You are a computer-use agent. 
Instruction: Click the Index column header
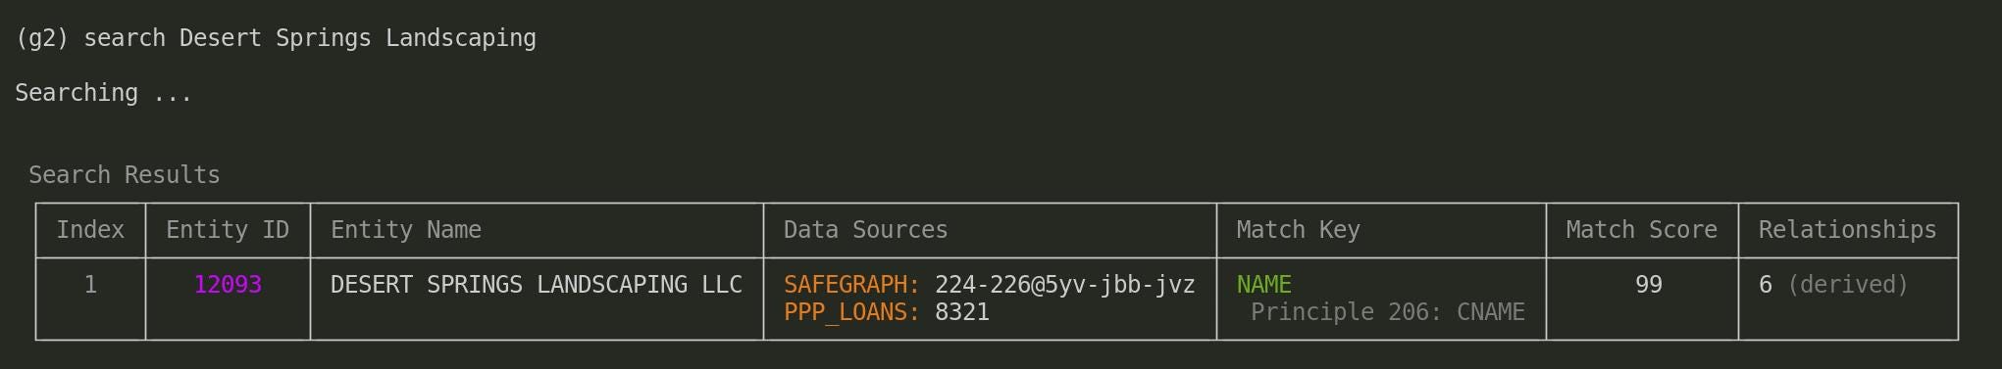point(90,230)
